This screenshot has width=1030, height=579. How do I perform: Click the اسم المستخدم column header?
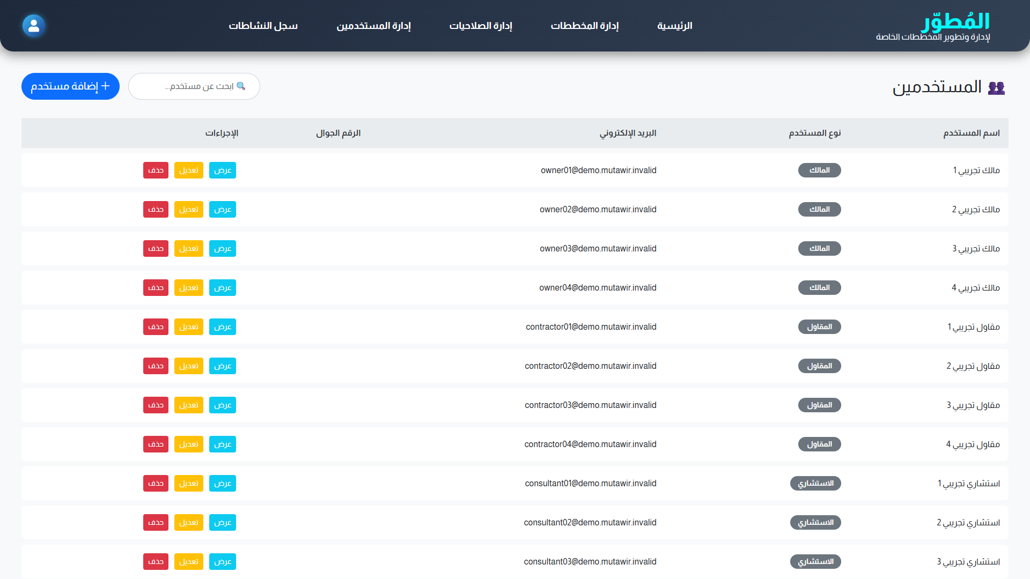972,133
